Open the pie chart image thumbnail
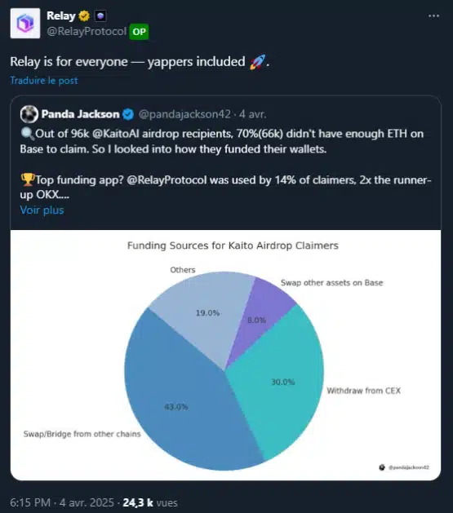The width and height of the screenshot is (453, 513). coord(225,355)
